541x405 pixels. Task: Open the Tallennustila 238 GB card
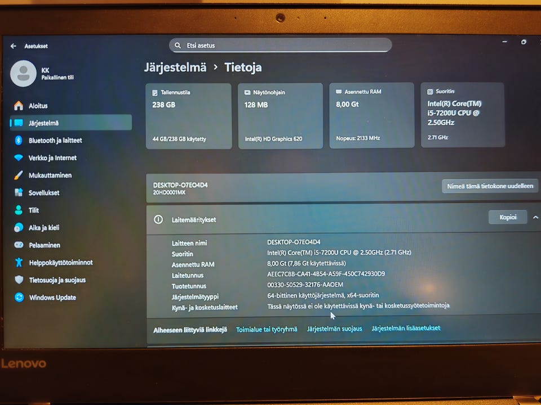pyautogui.click(x=189, y=116)
